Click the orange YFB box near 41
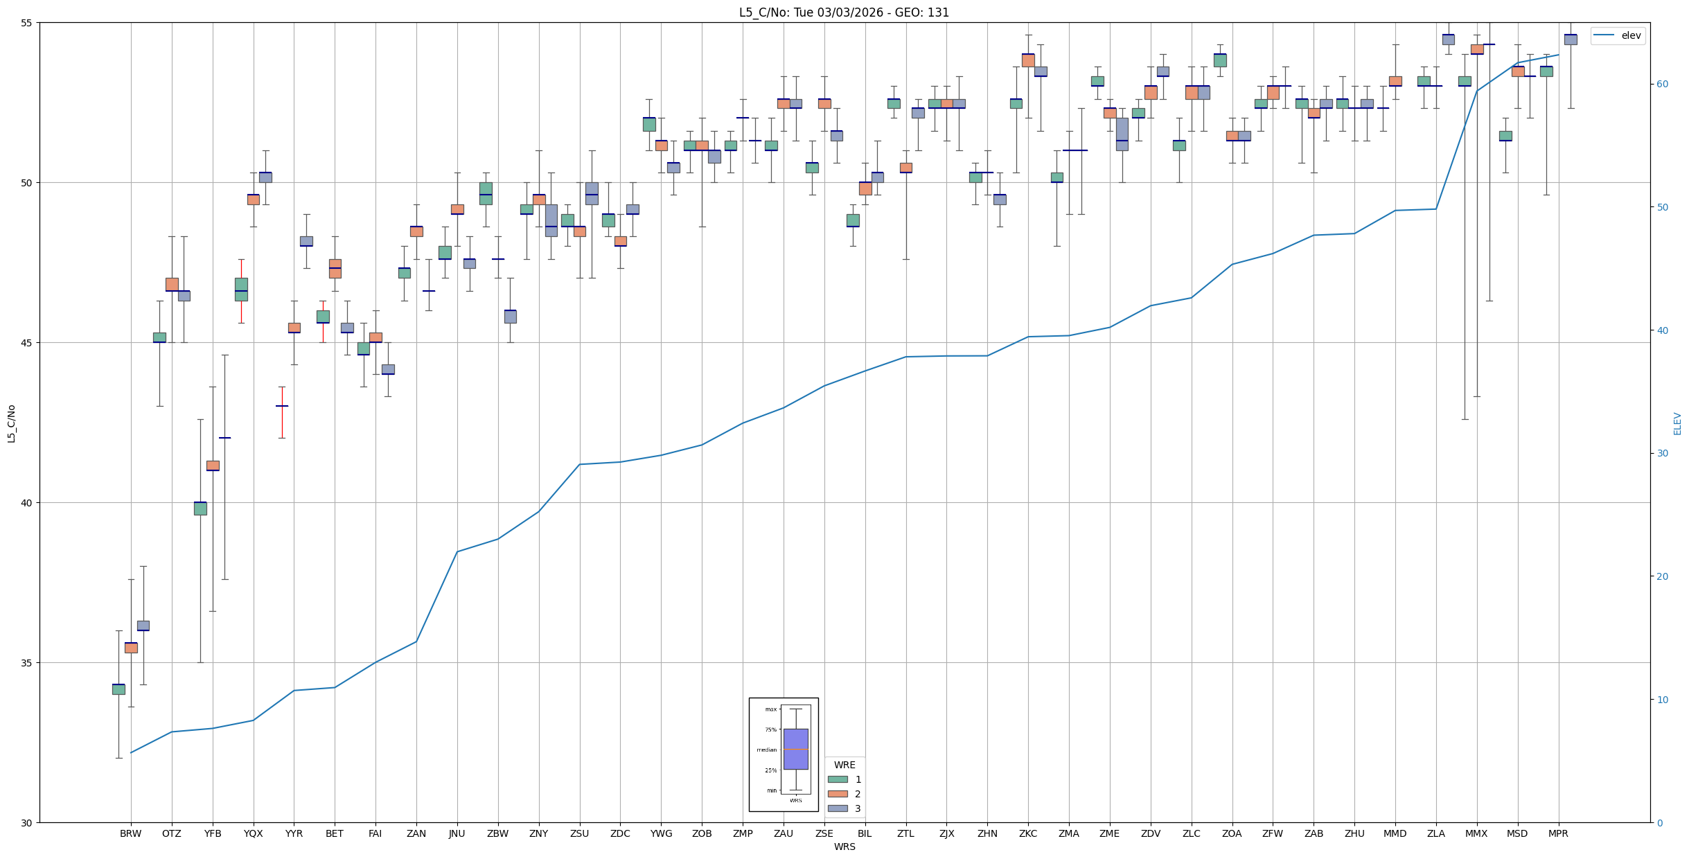This screenshot has height=859, width=1689. point(213,466)
